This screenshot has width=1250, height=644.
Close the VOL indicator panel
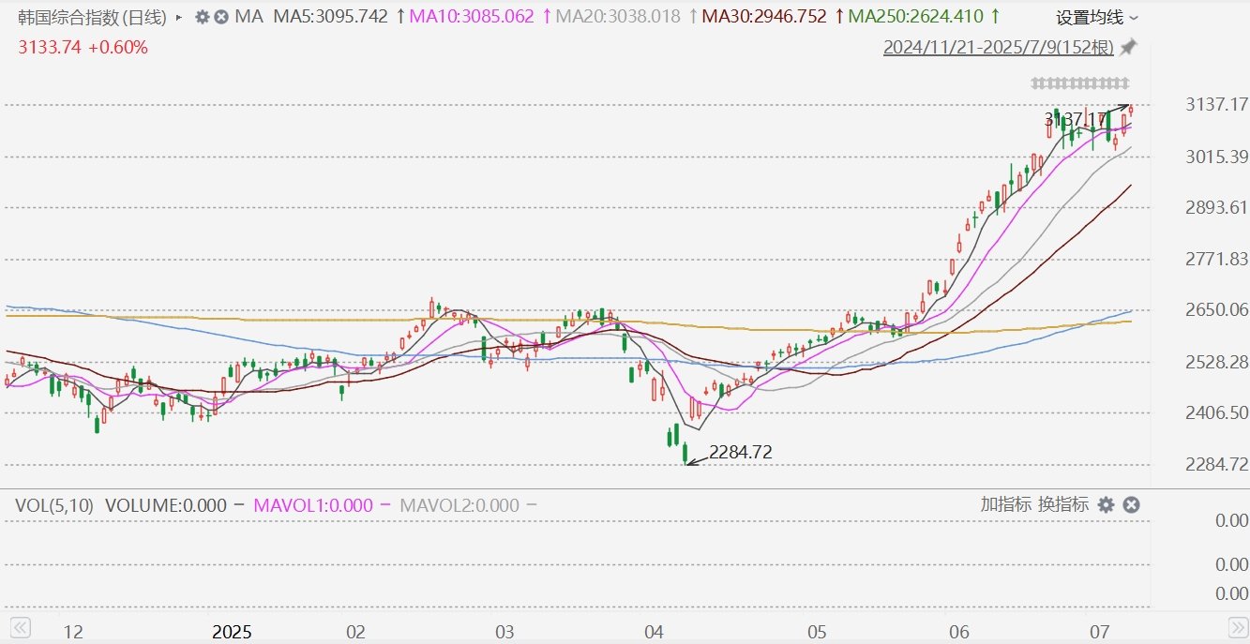[1131, 505]
